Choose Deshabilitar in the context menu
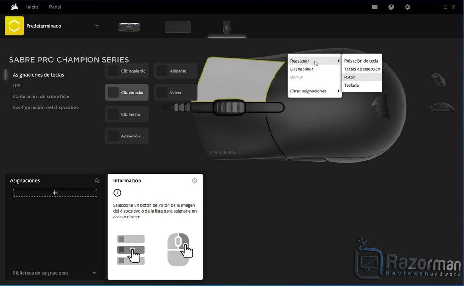This screenshot has width=464, height=286. pyautogui.click(x=314, y=69)
